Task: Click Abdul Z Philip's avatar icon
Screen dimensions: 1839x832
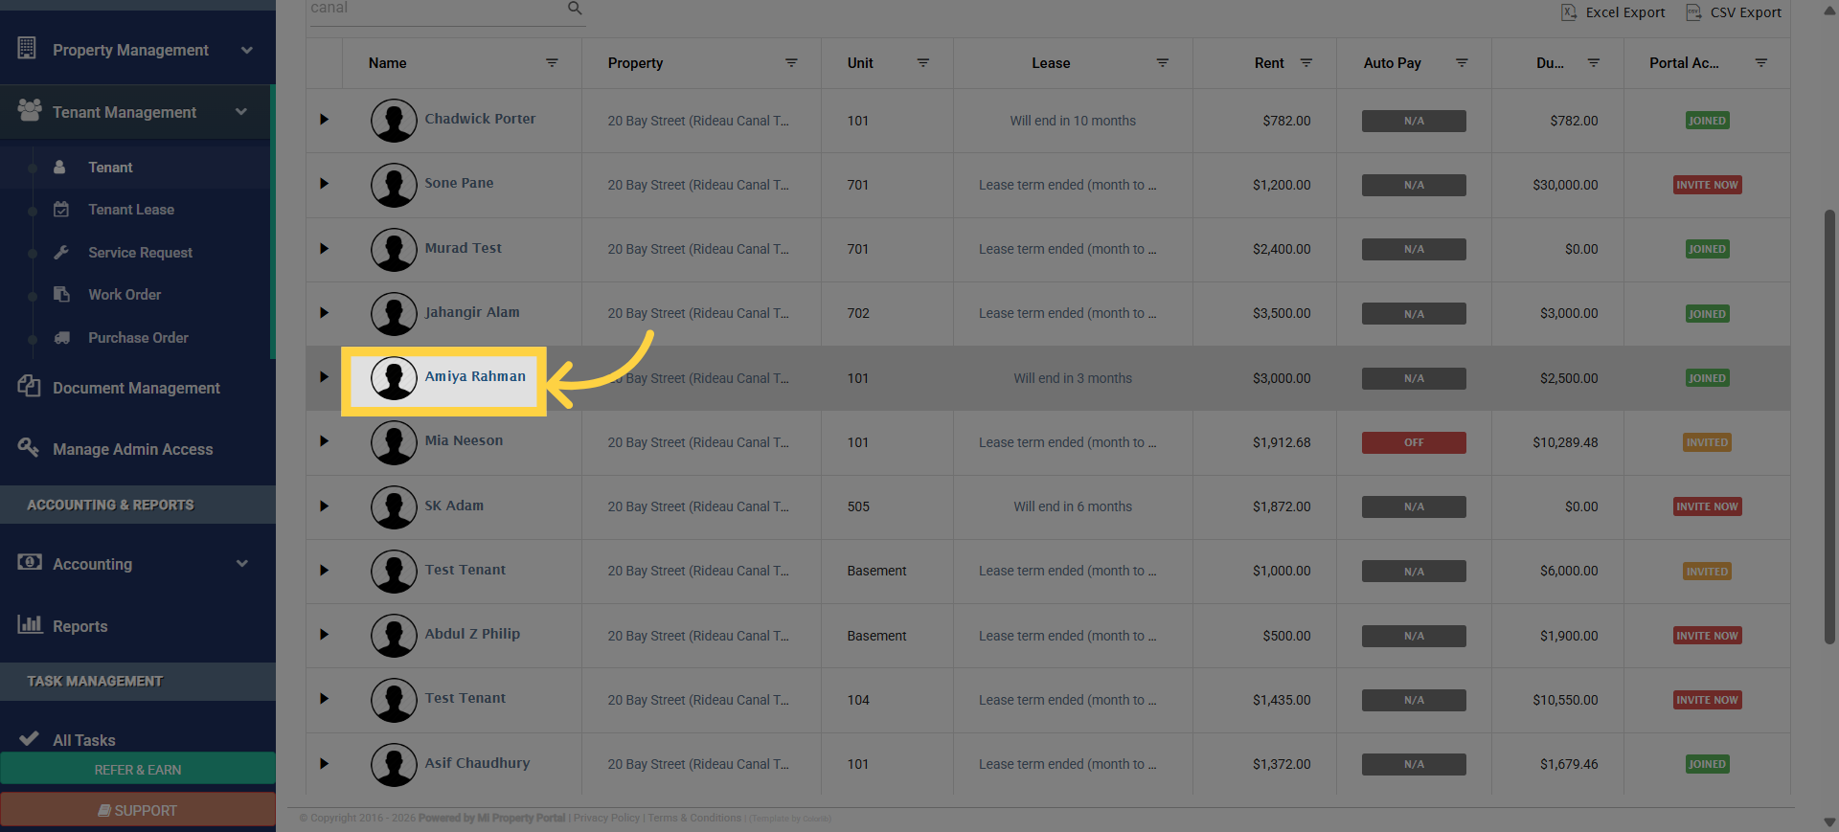Action: (x=394, y=635)
